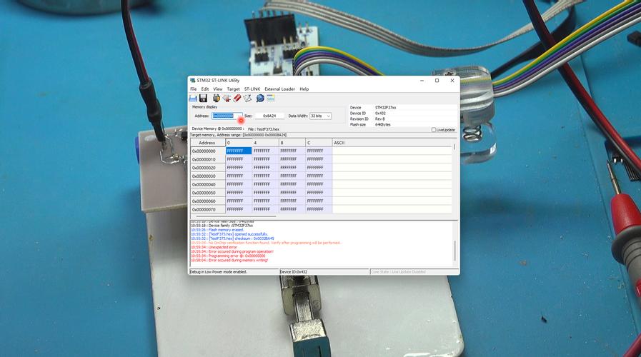Select the Device Memory @ 0x00000000 tab
This screenshot has height=357, width=641.
217,129
